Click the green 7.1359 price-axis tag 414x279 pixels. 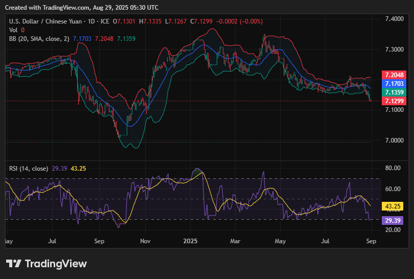coord(394,92)
